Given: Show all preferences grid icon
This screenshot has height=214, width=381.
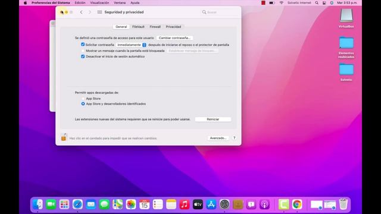Looking at the screenshot, I should [99, 12].
